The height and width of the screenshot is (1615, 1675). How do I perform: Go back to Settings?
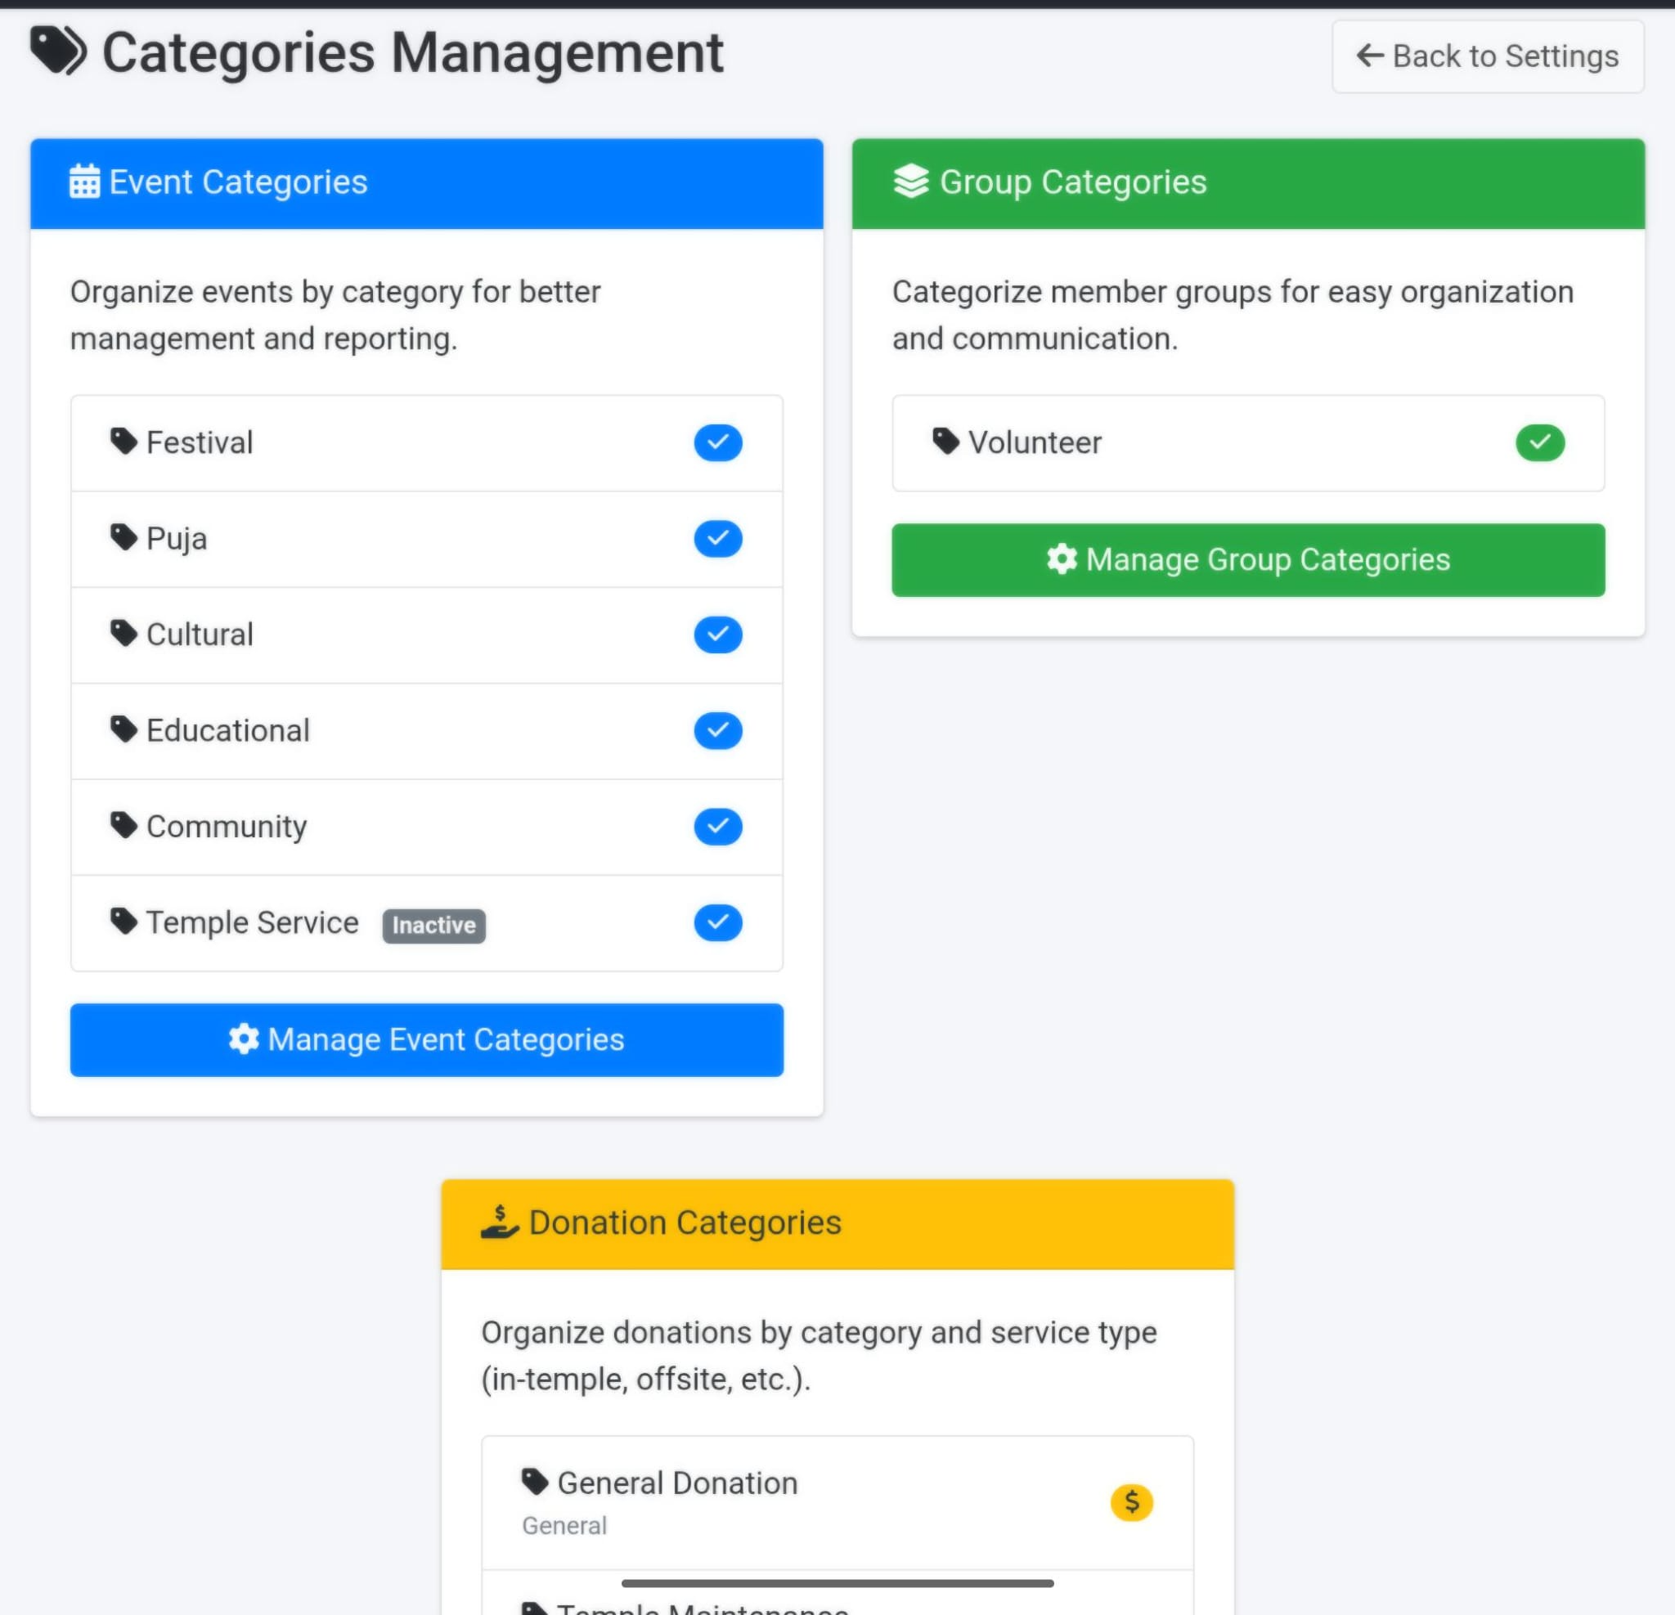(1487, 56)
